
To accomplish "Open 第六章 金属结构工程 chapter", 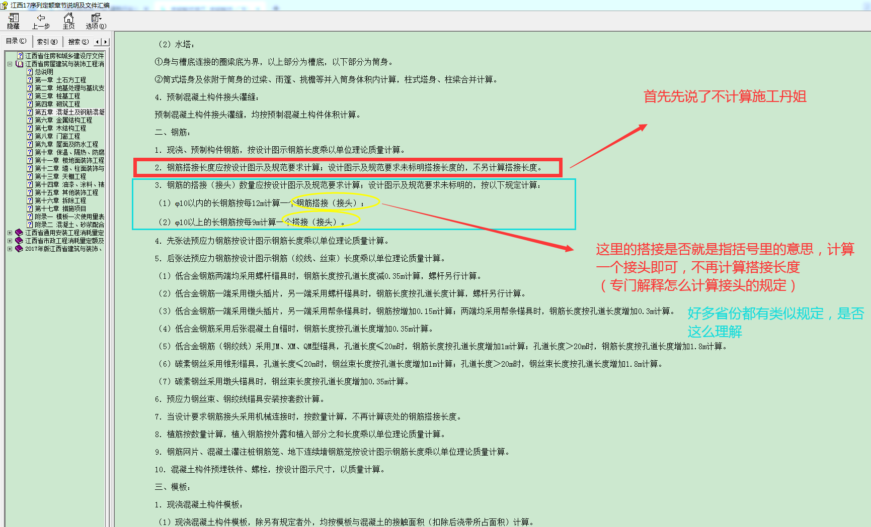I will [63, 120].
